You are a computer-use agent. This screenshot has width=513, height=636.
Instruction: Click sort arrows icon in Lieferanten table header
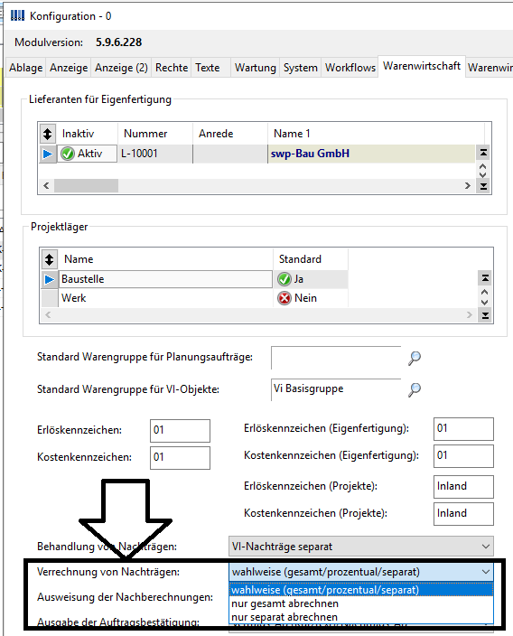pos(48,134)
